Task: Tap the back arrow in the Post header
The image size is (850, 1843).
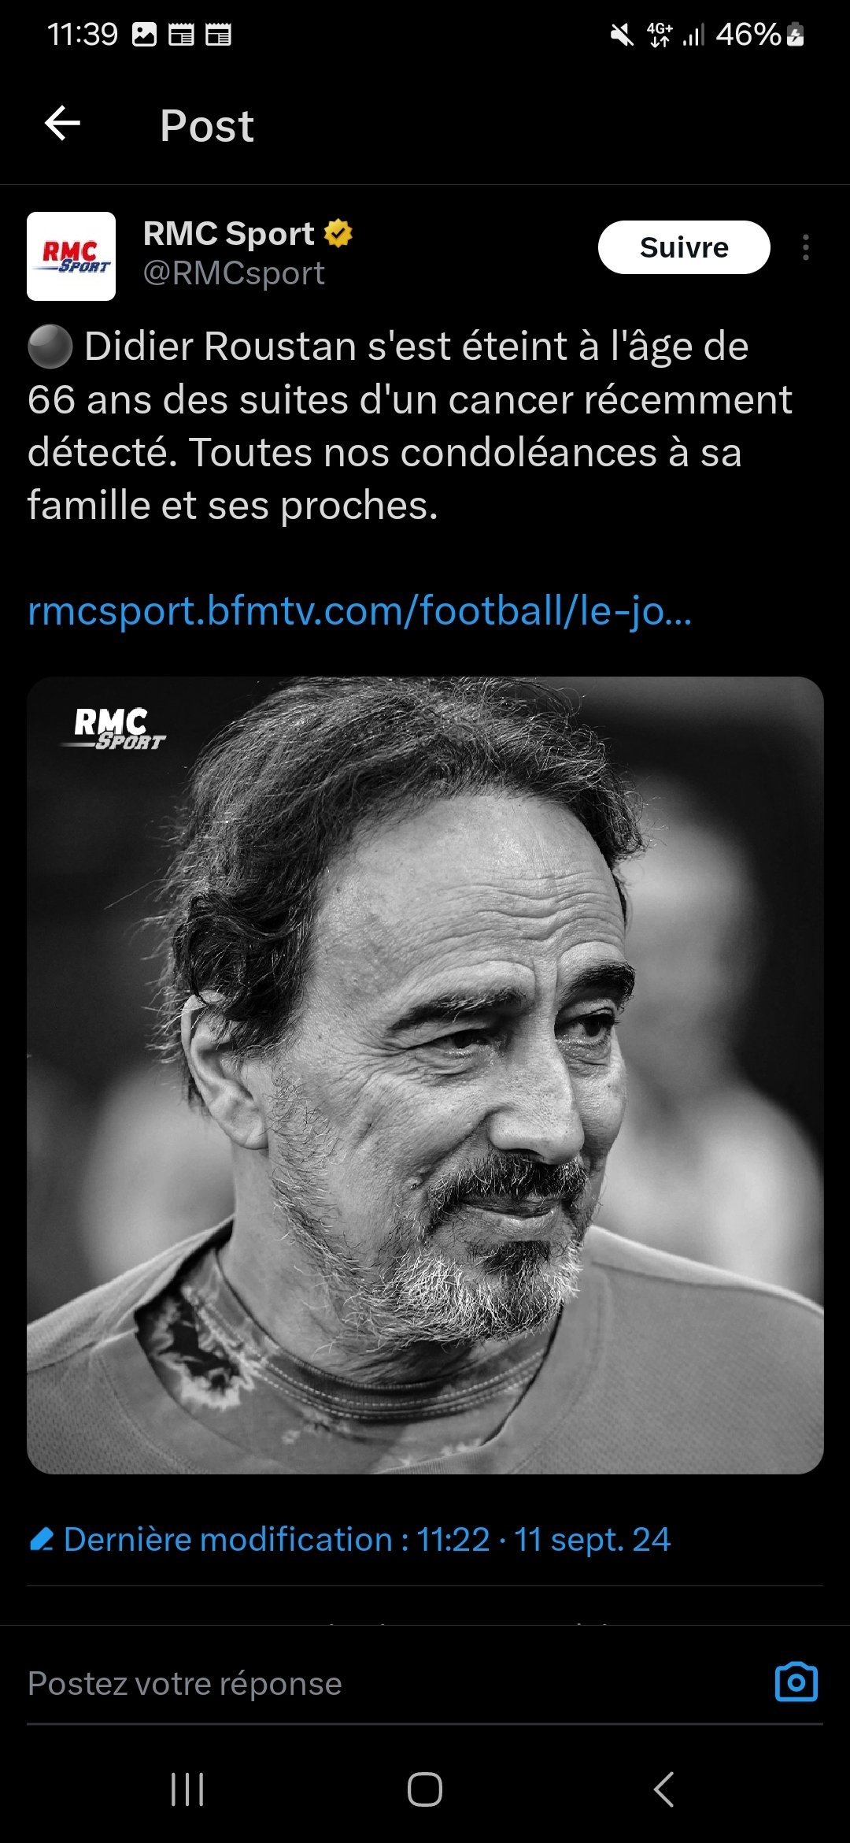Action: point(63,124)
